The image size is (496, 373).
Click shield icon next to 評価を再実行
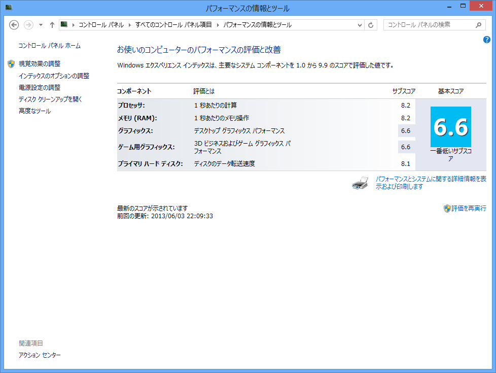(x=447, y=209)
